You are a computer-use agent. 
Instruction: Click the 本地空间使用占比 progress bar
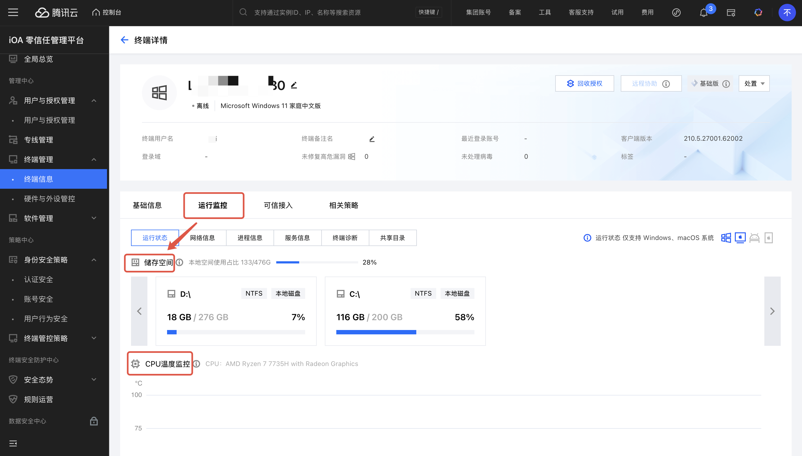[x=317, y=262]
